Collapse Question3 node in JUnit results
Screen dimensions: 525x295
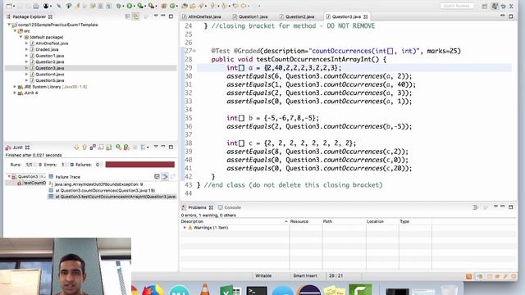[9, 176]
